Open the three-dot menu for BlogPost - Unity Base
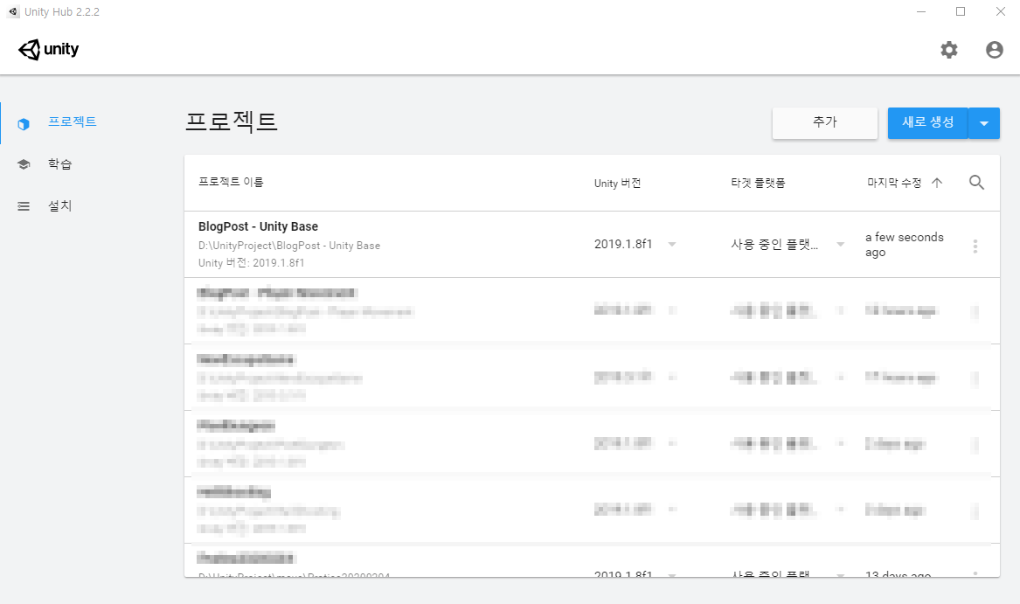Screen dimensions: 1020x604 click(x=975, y=246)
